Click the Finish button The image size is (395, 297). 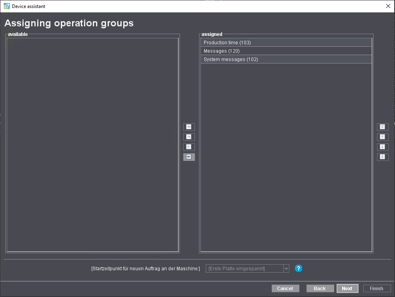[x=377, y=288]
